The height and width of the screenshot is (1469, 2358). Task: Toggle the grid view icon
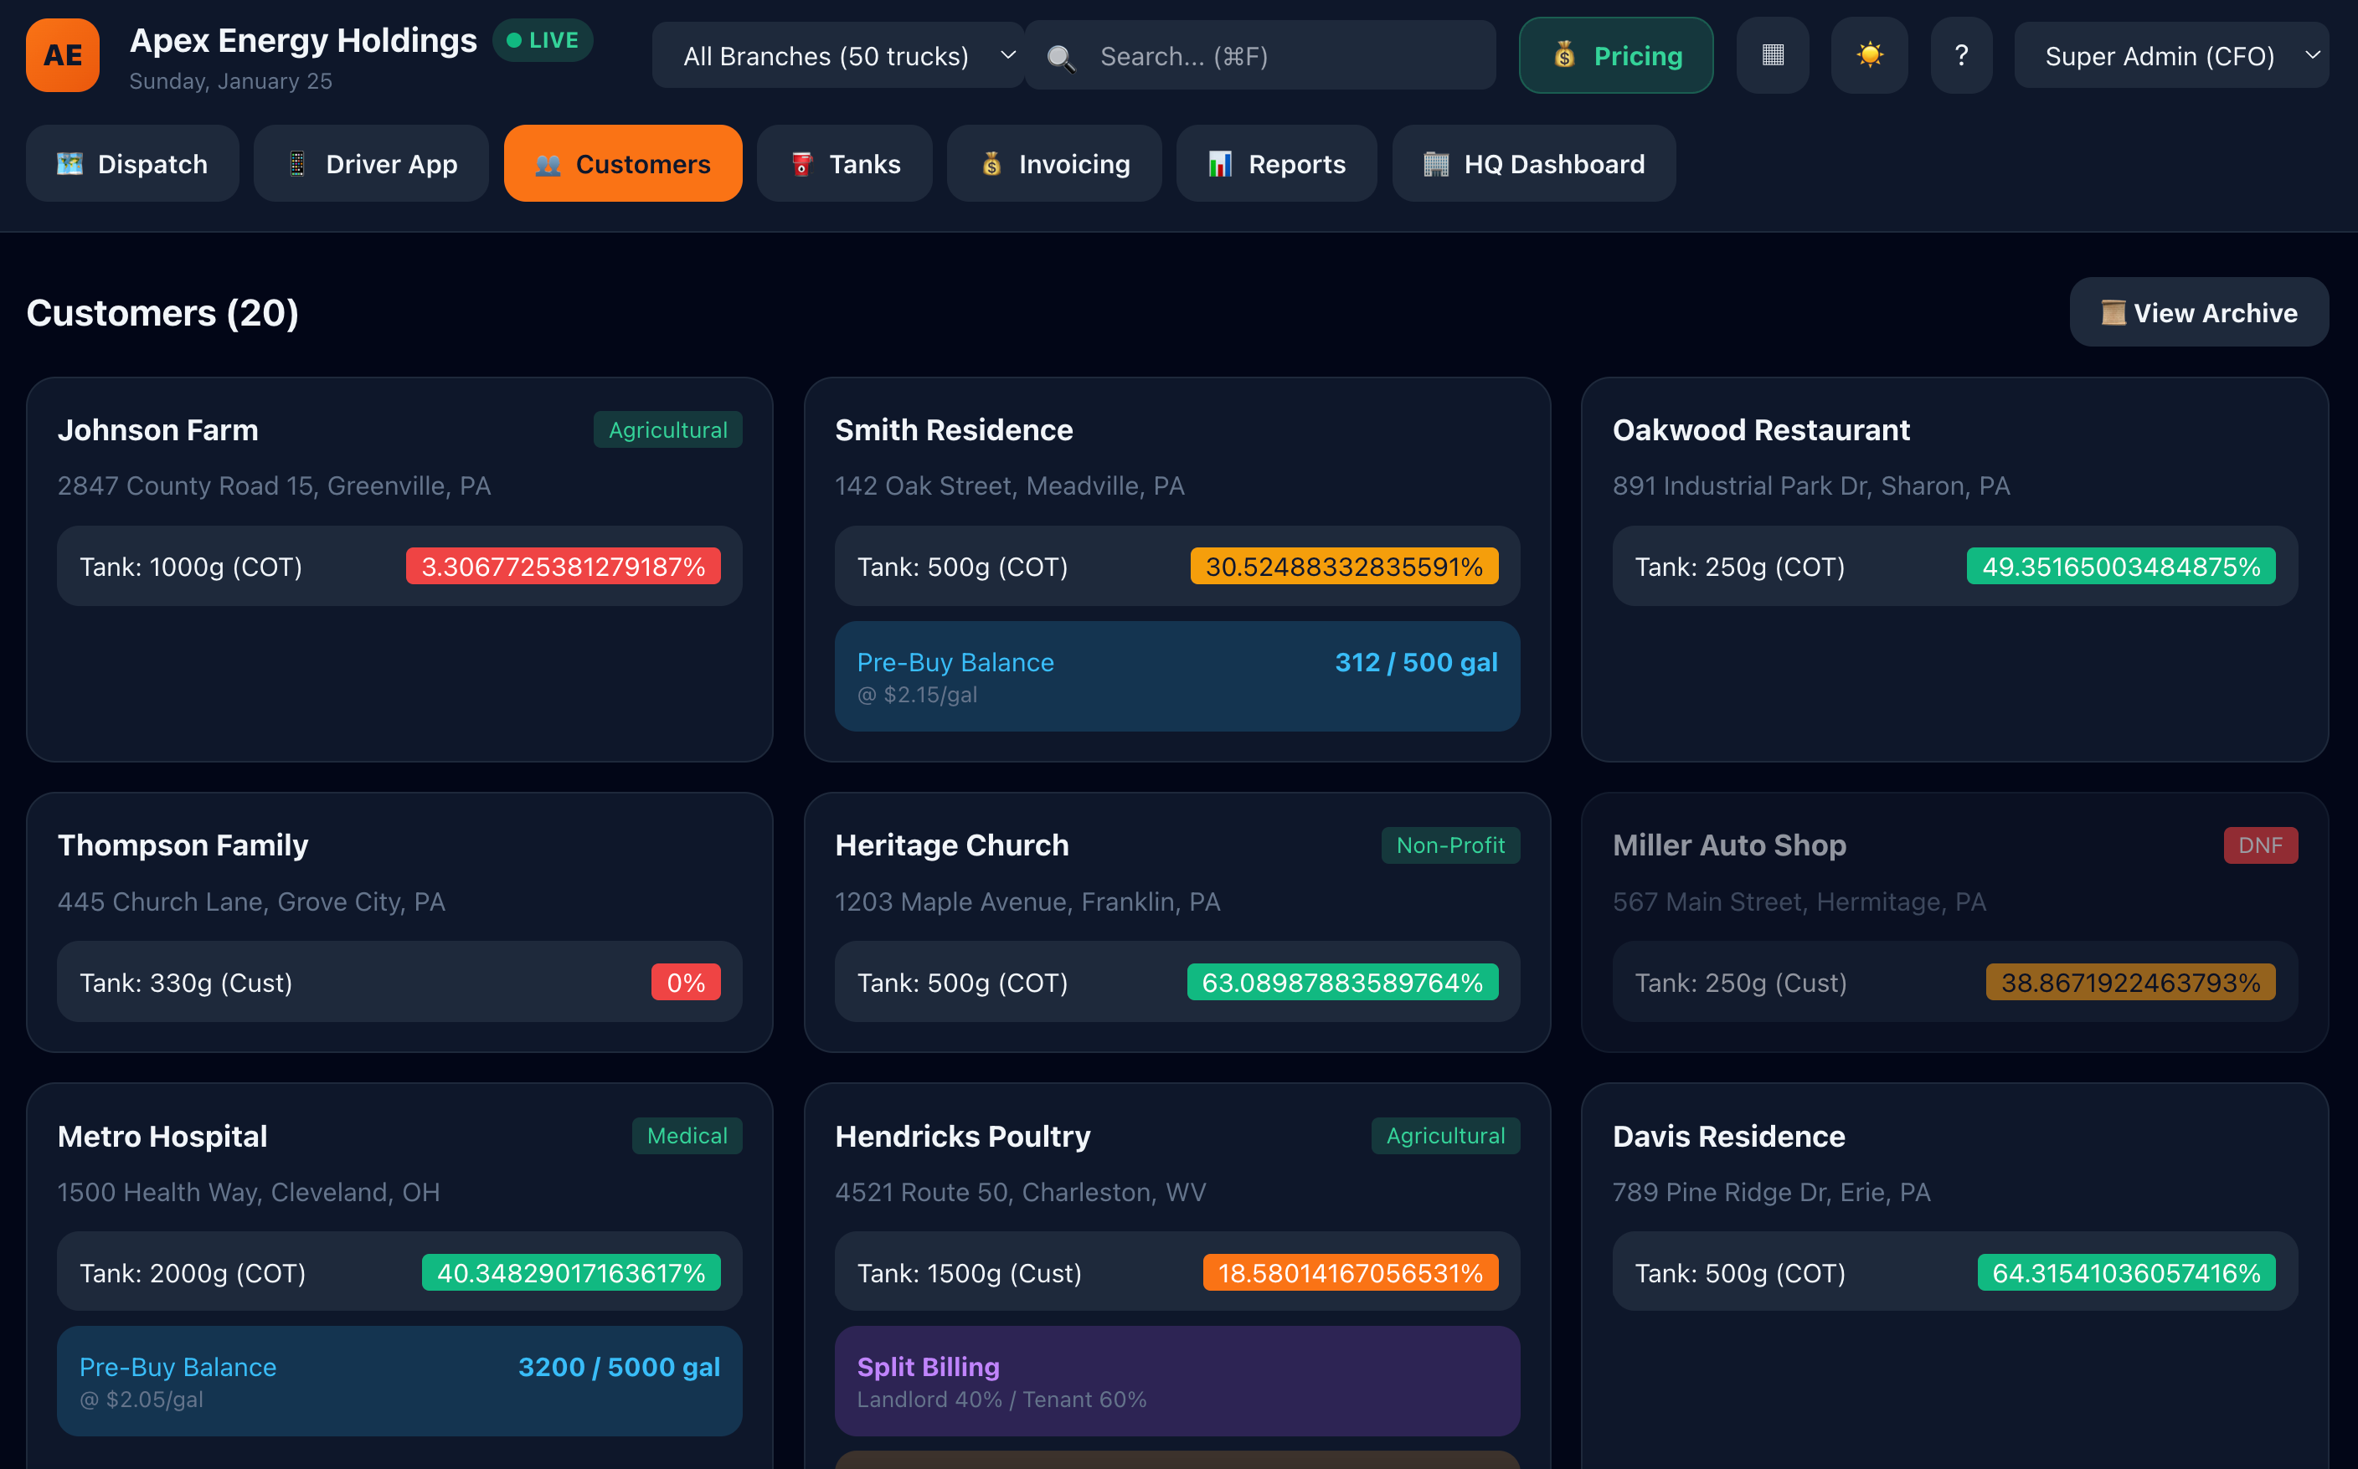pos(1772,55)
